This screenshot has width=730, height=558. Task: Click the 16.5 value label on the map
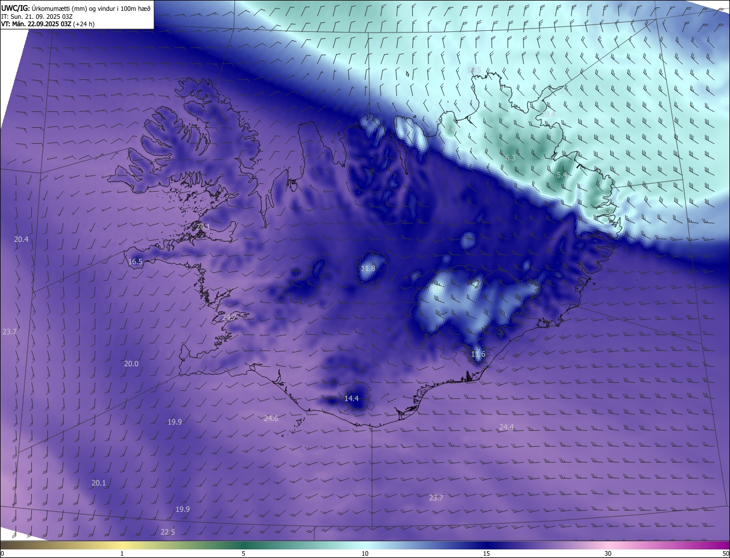click(135, 262)
